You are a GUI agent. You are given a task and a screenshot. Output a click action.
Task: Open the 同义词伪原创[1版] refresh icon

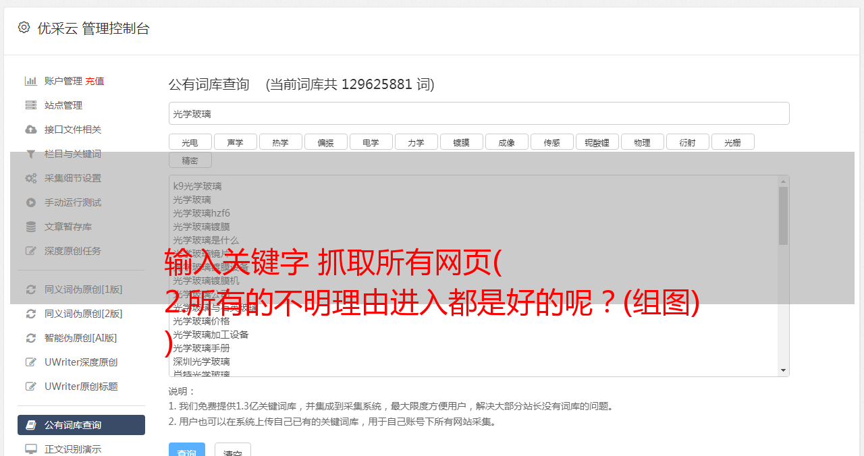tap(31, 289)
